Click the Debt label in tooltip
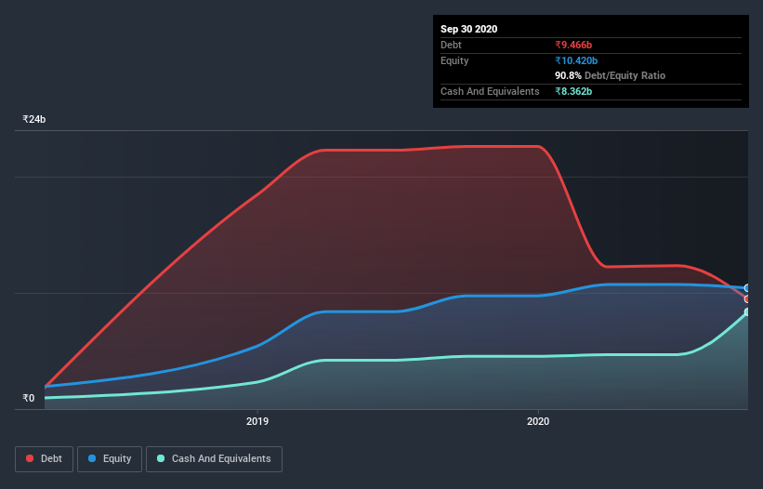 click(451, 45)
